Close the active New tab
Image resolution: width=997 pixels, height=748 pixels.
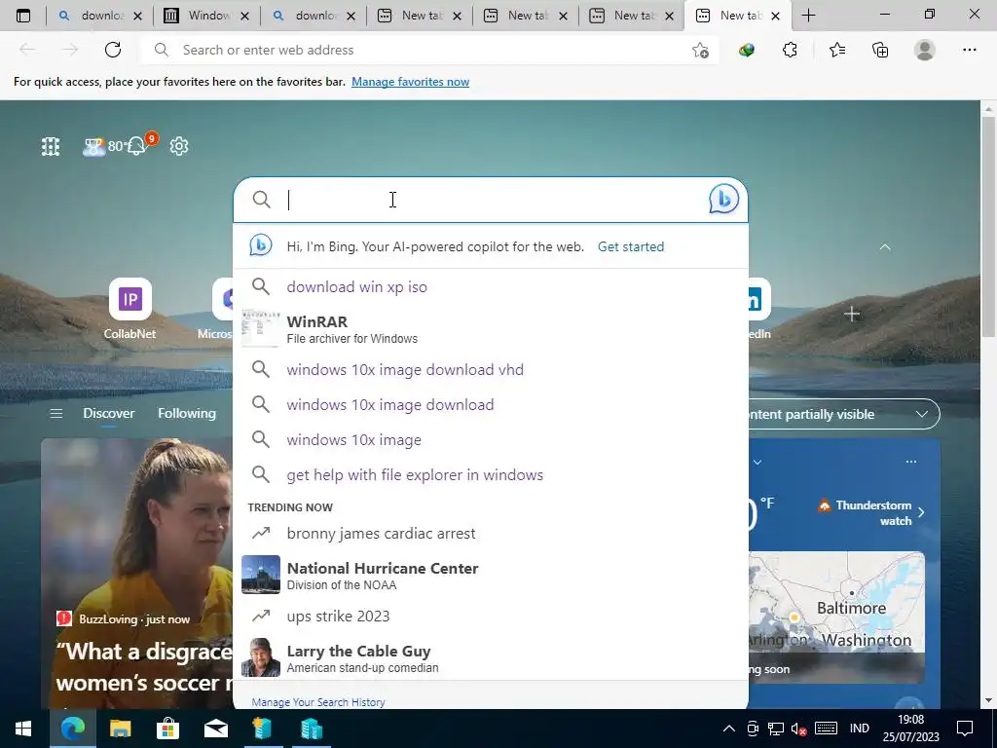(x=775, y=16)
